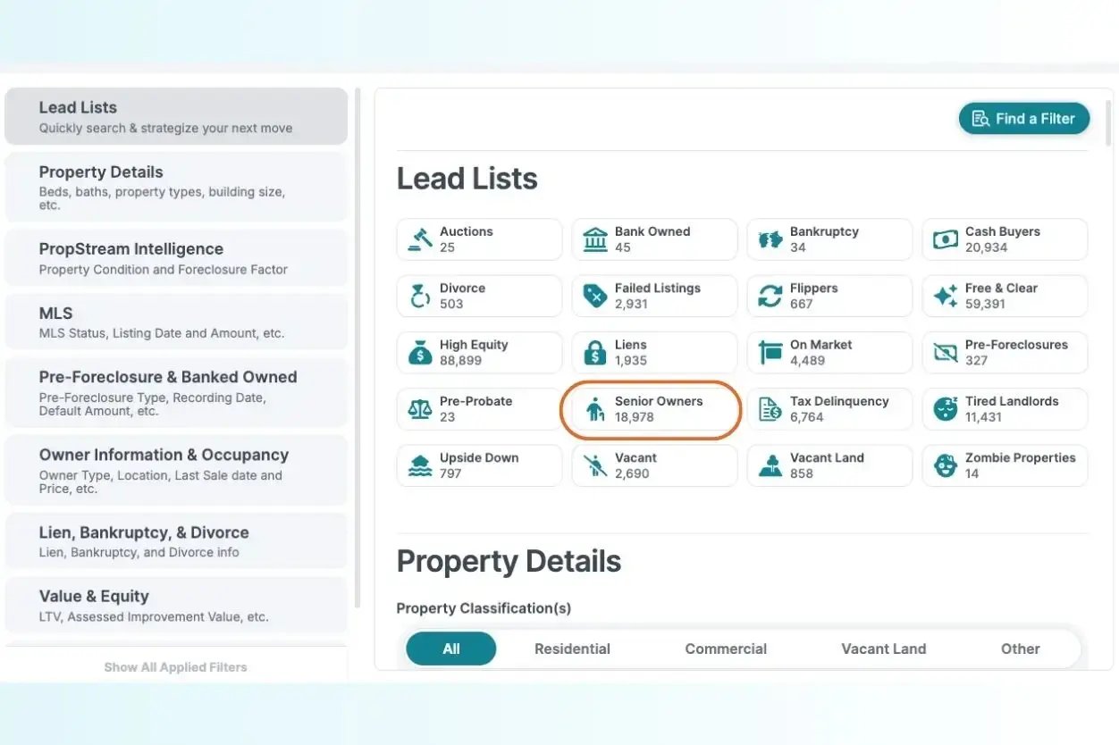The height and width of the screenshot is (745, 1119).
Task: Click the Senior Owners person icon
Action: click(595, 409)
